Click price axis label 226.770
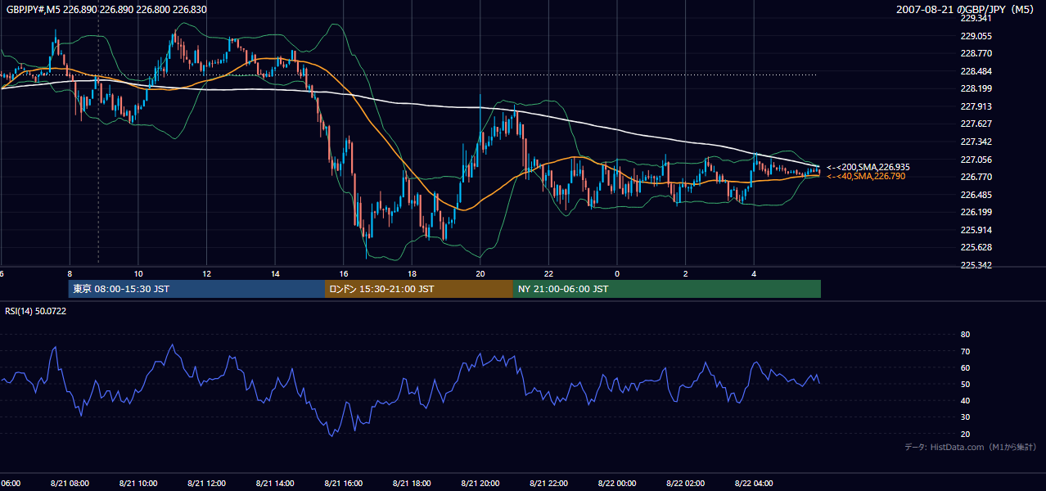The width and height of the screenshot is (1046, 491). [x=976, y=177]
